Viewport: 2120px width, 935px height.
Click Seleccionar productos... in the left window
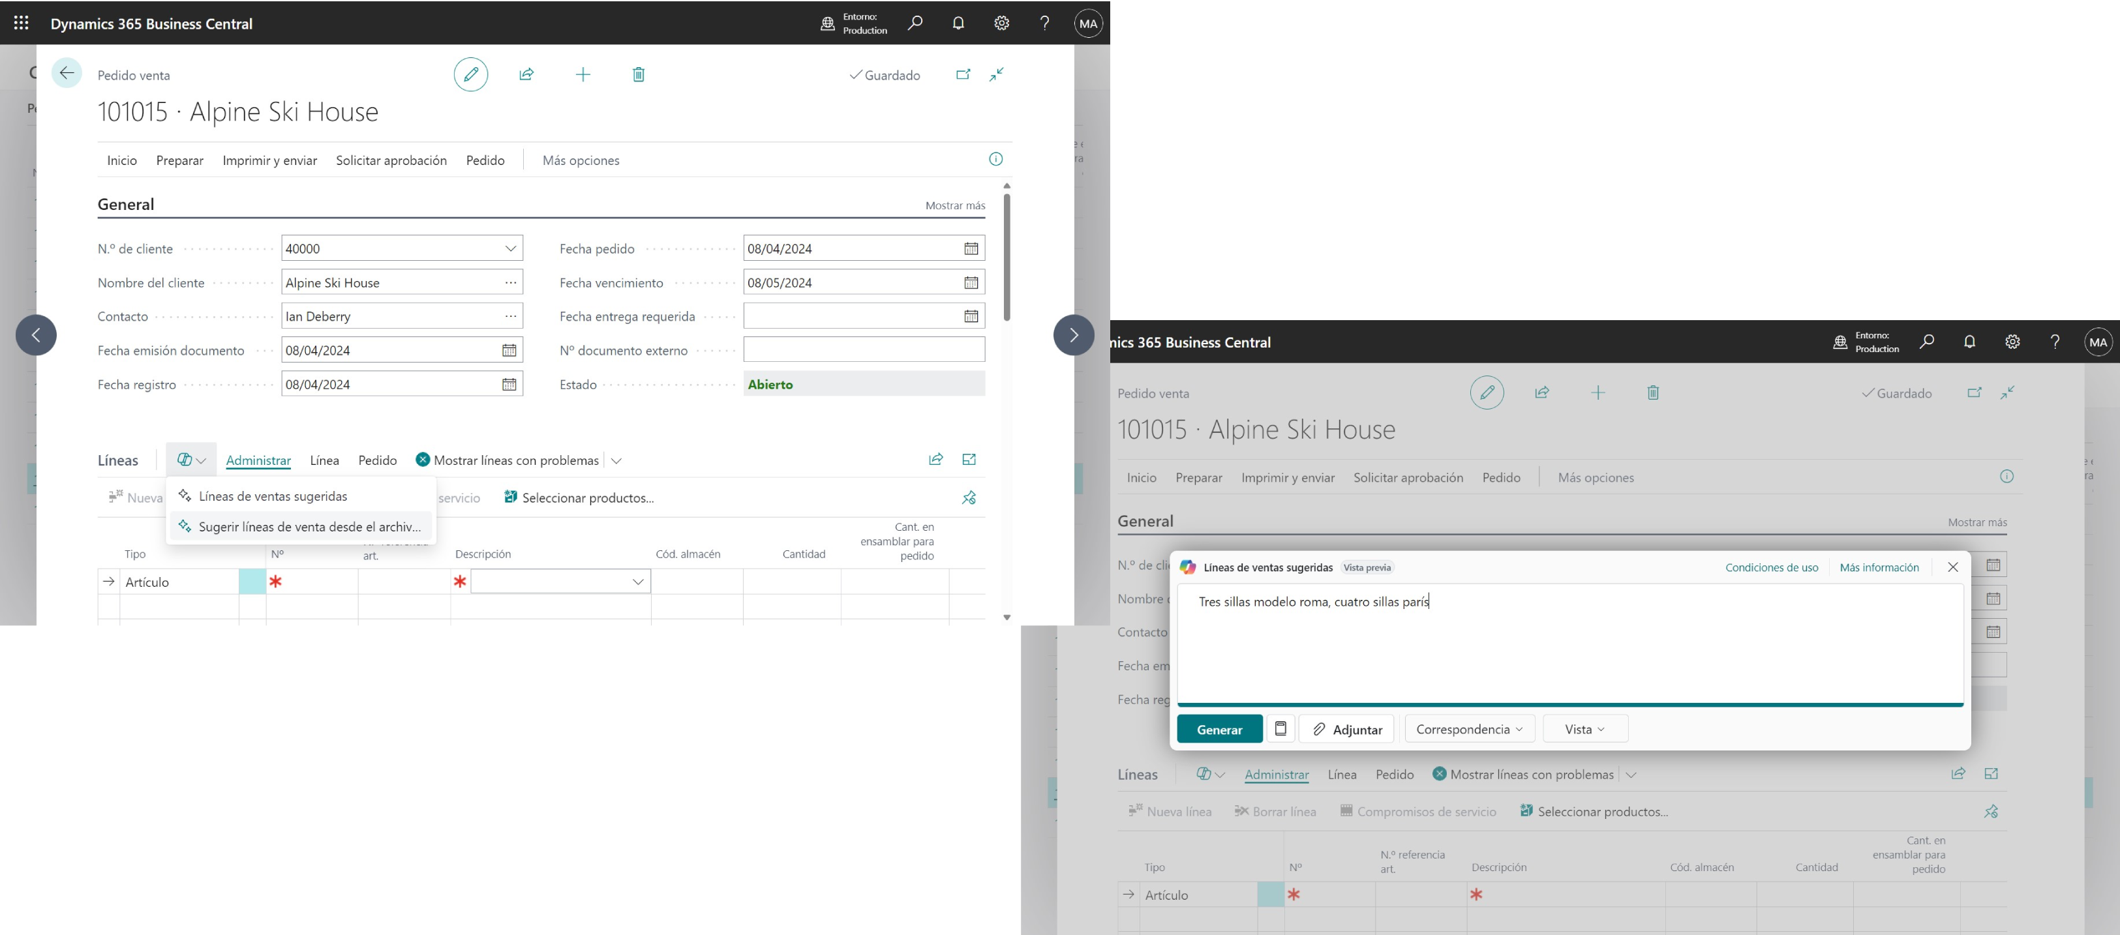click(x=579, y=497)
